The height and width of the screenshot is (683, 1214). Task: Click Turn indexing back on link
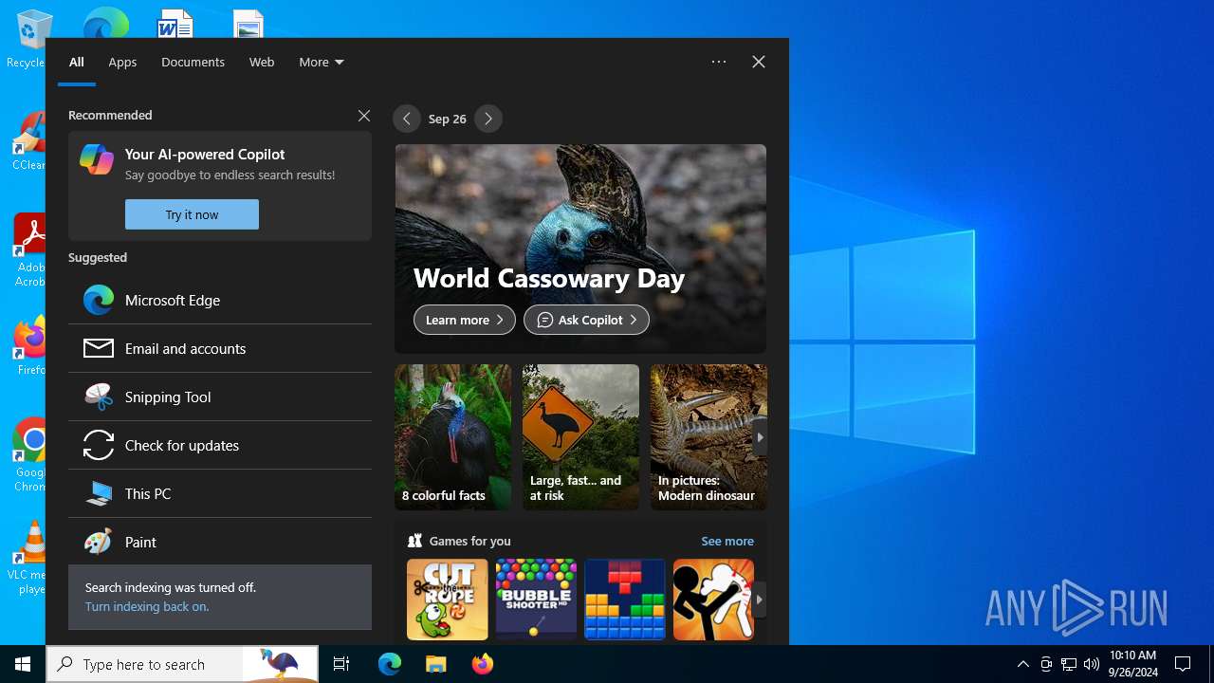click(147, 606)
